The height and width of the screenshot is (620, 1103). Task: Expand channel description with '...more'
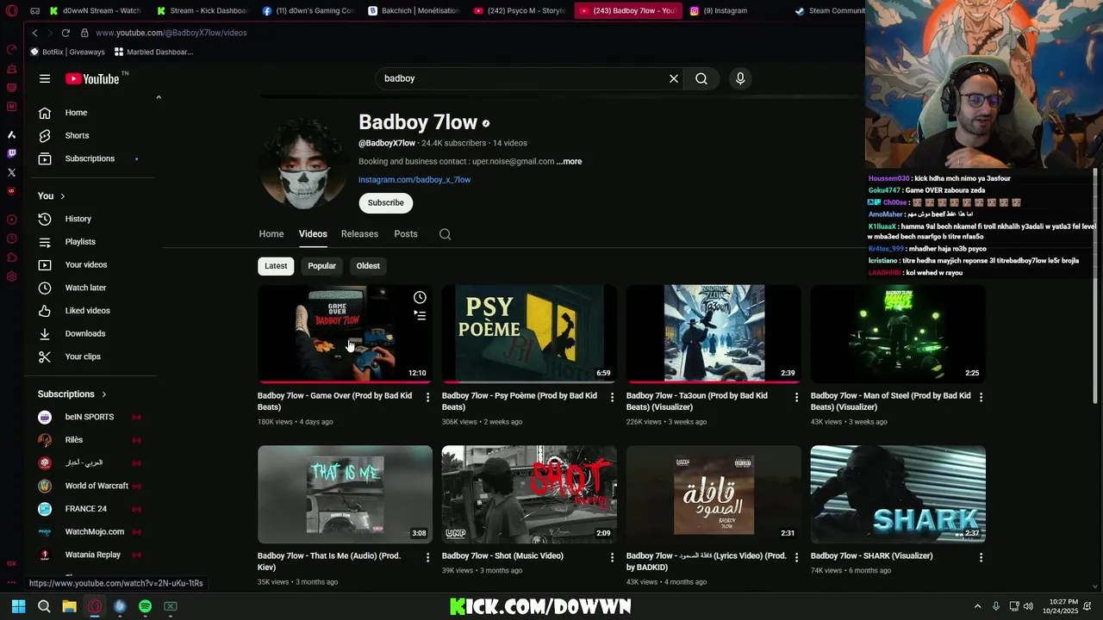tap(569, 161)
